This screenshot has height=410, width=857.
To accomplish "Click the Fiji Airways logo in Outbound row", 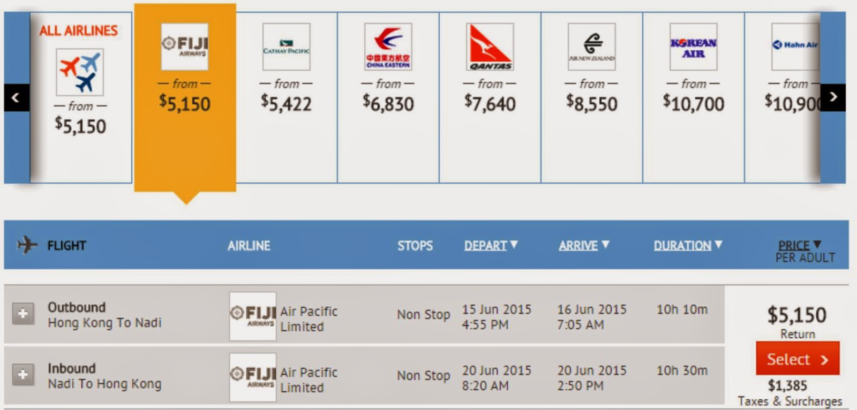I will pyautogui.click(x=253, y=316).
